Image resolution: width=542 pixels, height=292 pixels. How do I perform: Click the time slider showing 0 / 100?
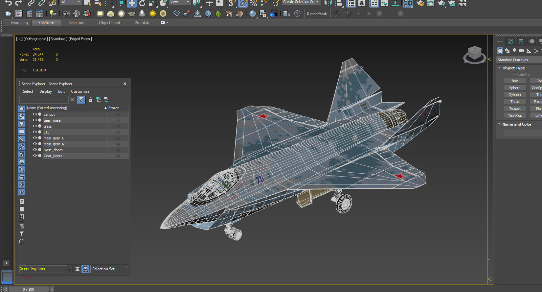click(x=29, y=289)
